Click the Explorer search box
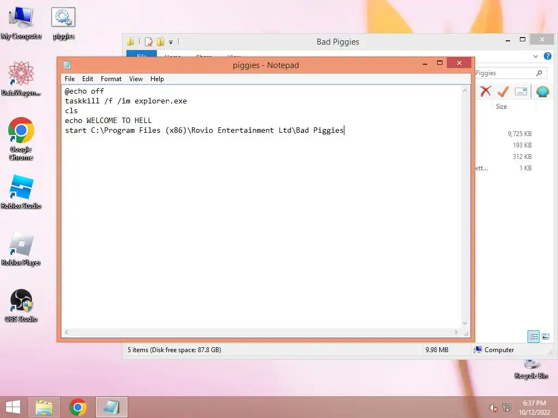This screenshot has width=558, height=418. coord(511,73)
